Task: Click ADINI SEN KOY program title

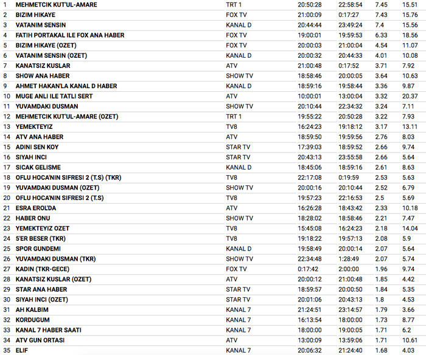Action: 37,147
